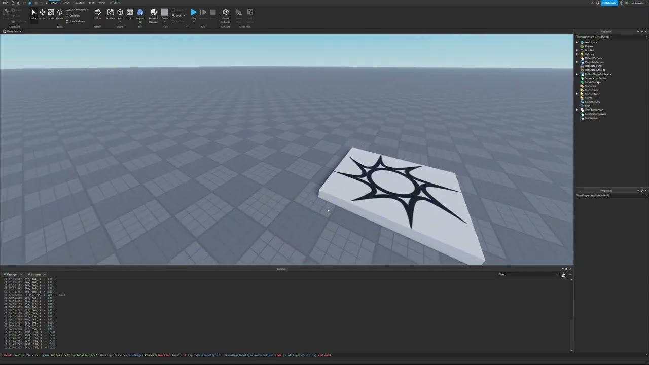This screenshot has height=365, width=649.
Task: Focus the Explorer filter workspace field
Action: pyautogui.click(x=611, y=37)
